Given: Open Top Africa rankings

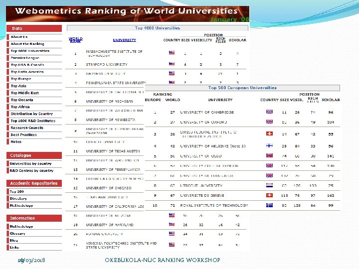Looking at the screenshot, I should [20, 107].
